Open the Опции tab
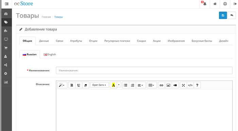The width and height of the screenshot is (238, 131). tap(93, 41)
